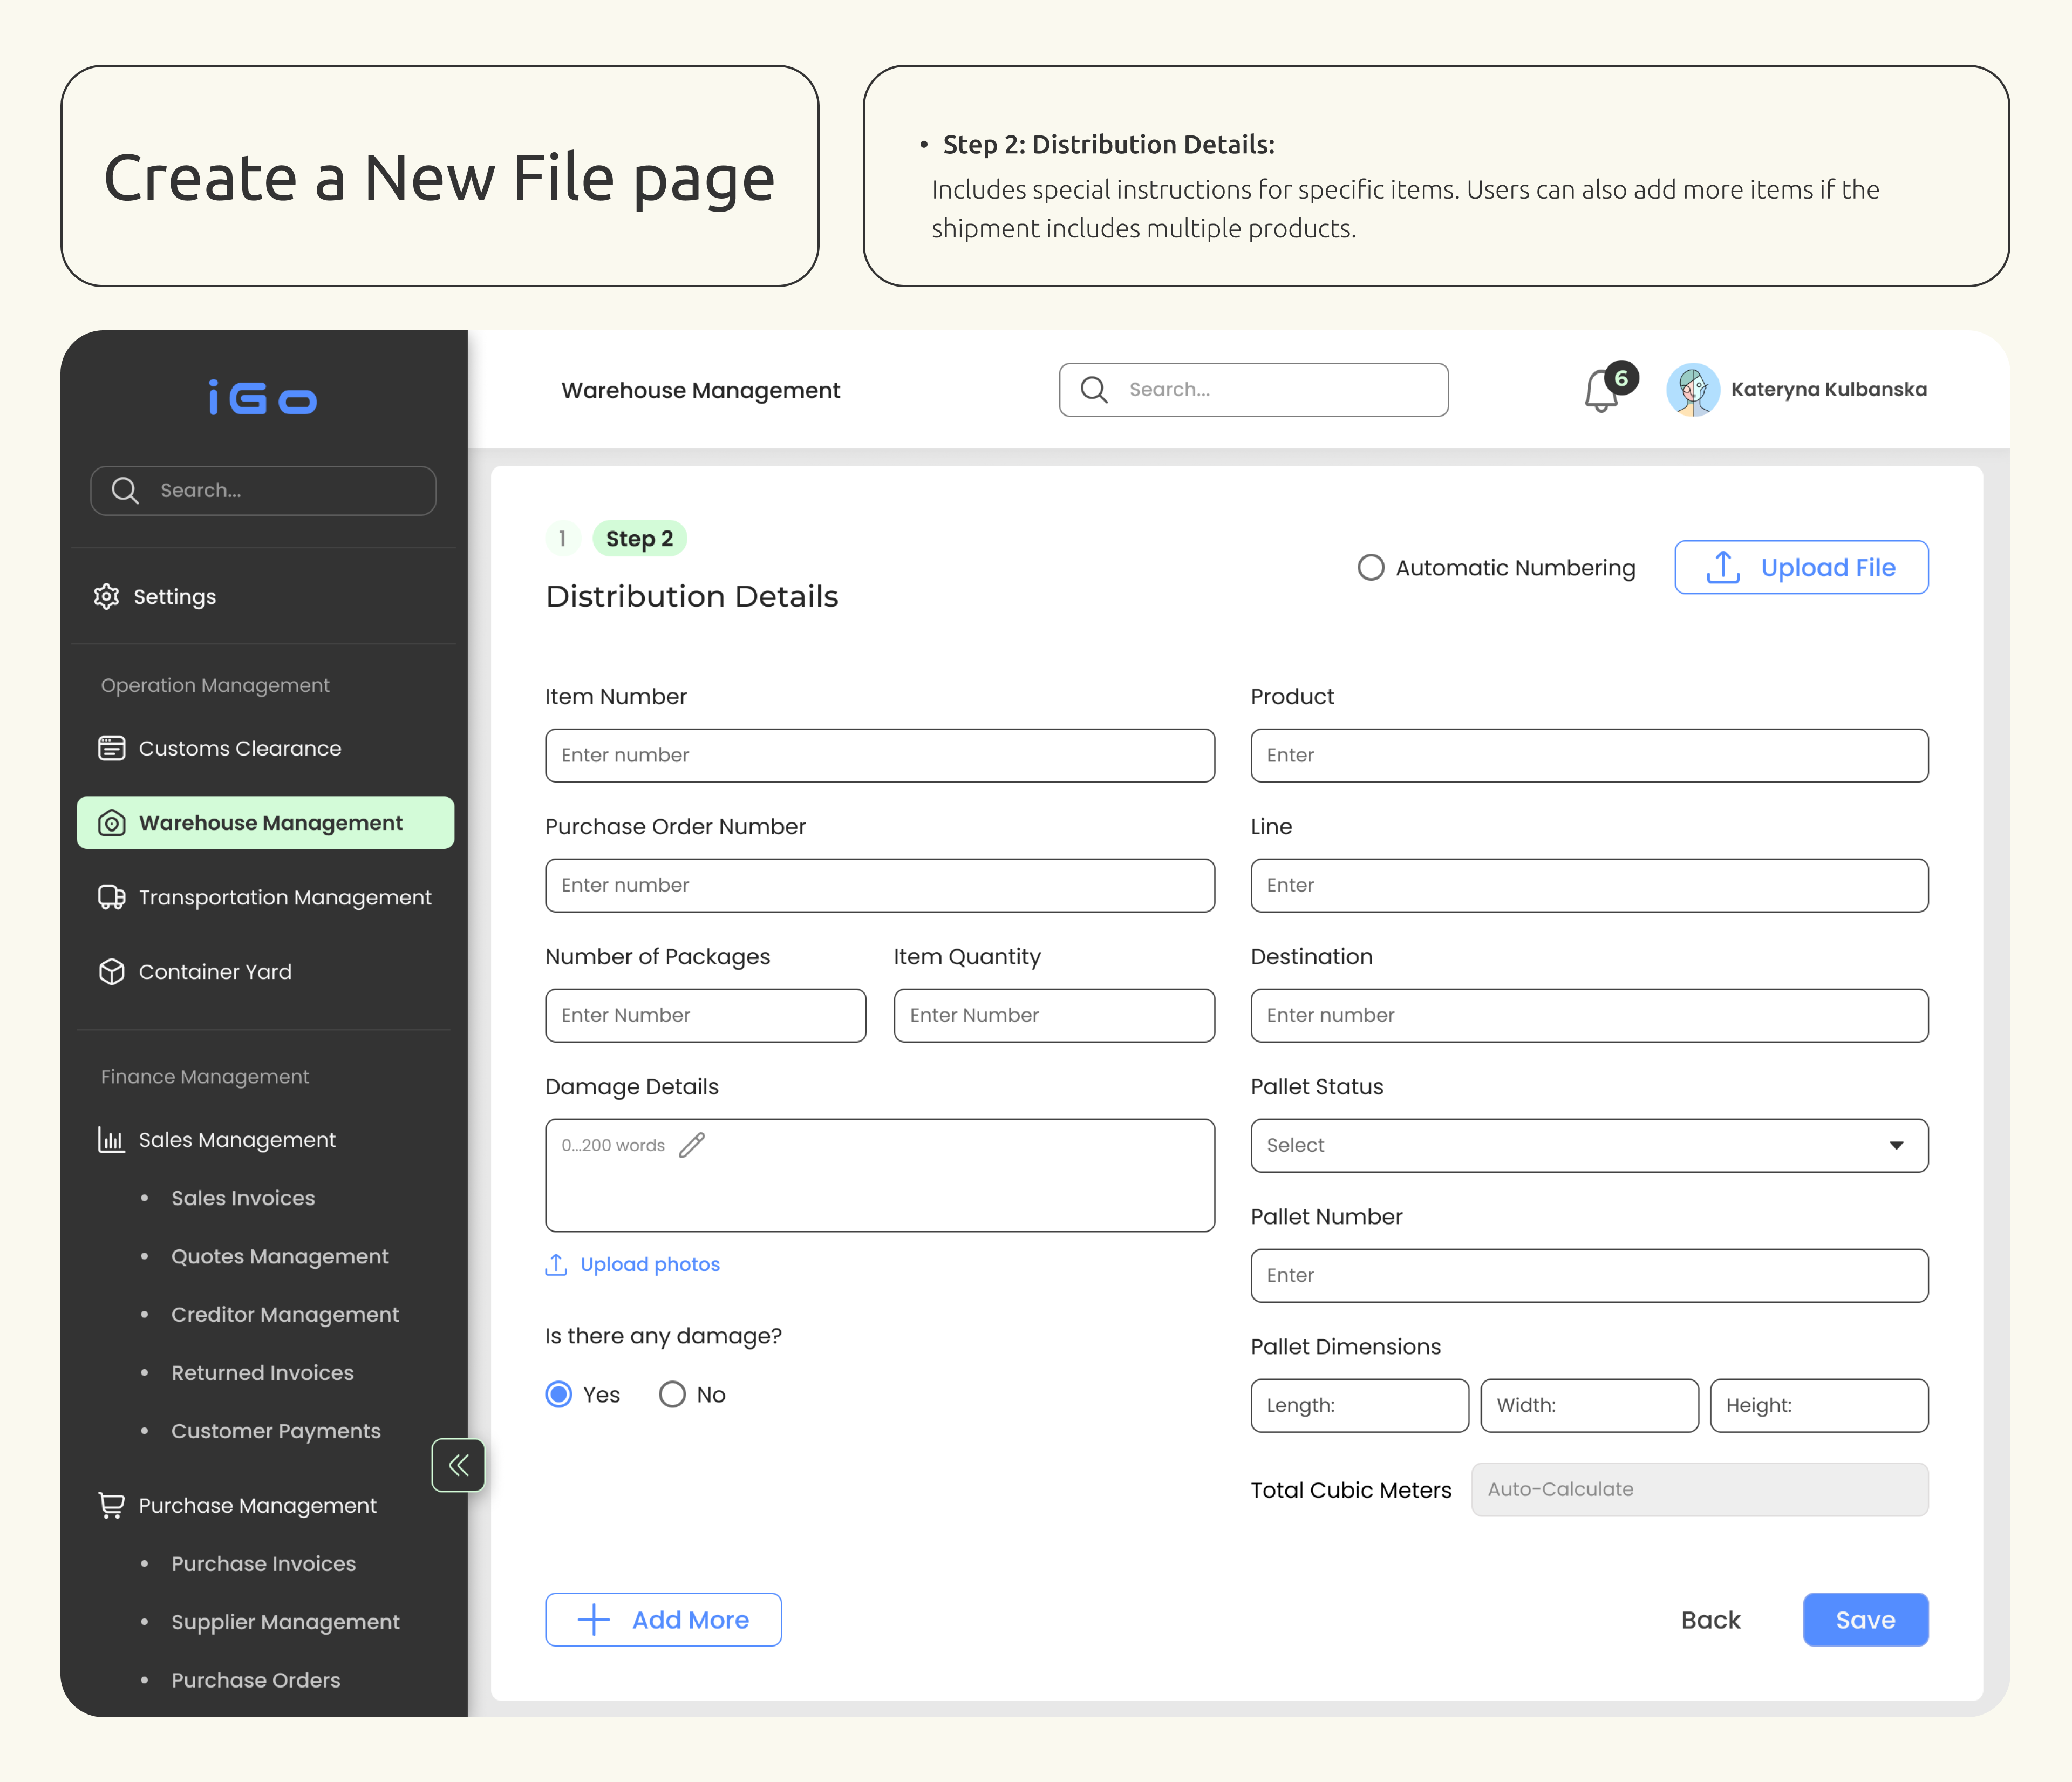Viewport: 2072px width, 1782px height.
Task: Expand Purchase Management menu section
Action: coord(257,1505)
